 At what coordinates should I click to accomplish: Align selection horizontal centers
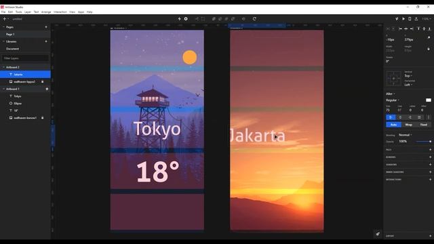(406, 28)
